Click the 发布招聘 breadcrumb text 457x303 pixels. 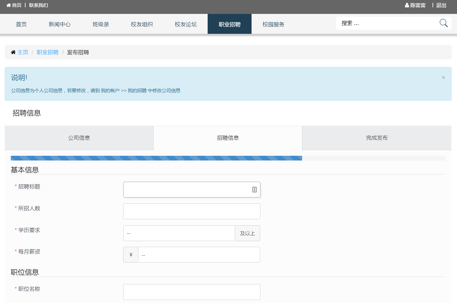click(78, 52)
